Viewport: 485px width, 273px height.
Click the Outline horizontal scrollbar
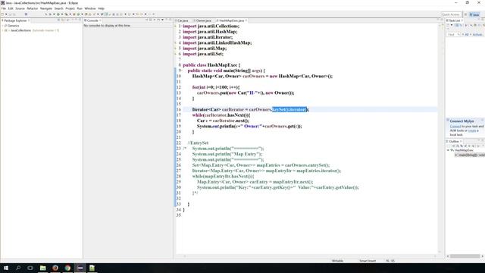tap(465, 256)
